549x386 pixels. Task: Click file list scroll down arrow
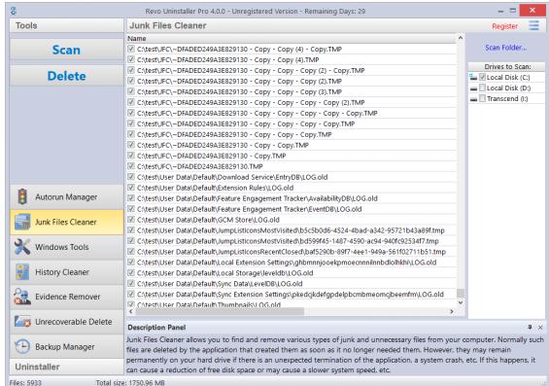461,302
